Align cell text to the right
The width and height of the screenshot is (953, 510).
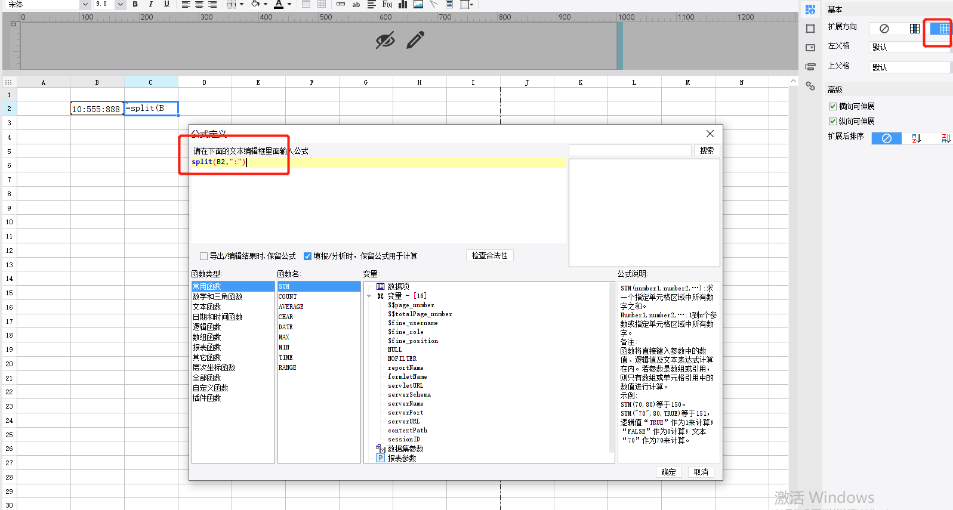pos(212,4)
